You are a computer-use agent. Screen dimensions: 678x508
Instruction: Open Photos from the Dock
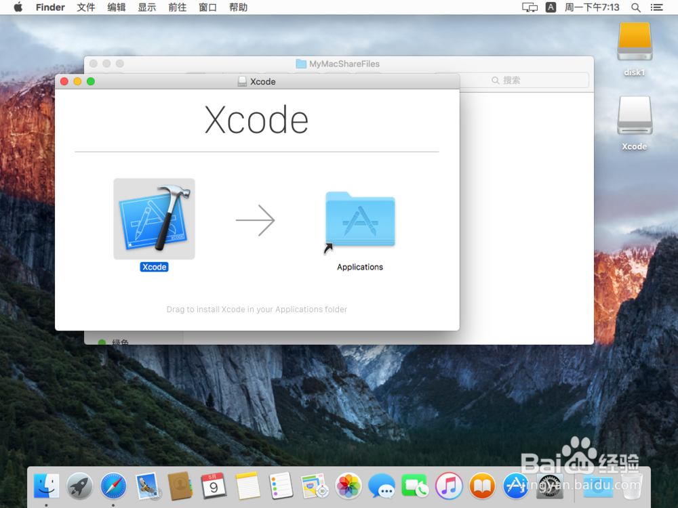348,486
